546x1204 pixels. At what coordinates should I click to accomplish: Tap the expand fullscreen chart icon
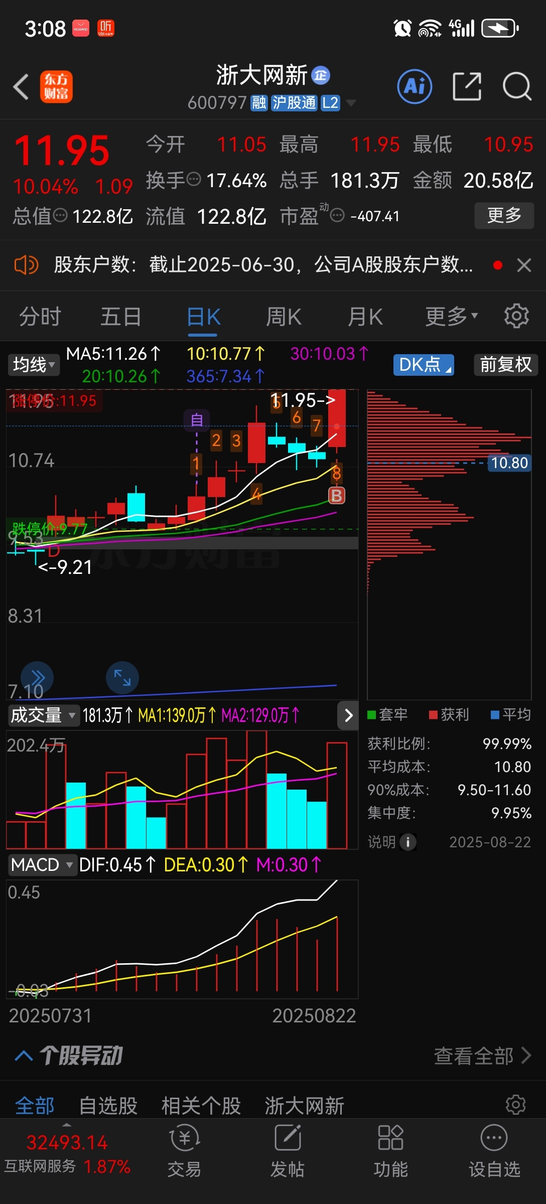coord(122,678)
